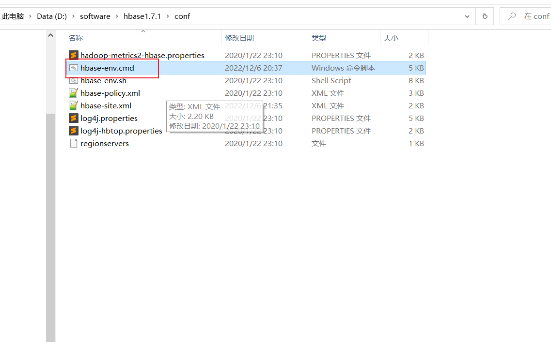Screen dimensions: 551x342
Task: Select file name log4j-hbtop.properties
Action: pos(121,131)
